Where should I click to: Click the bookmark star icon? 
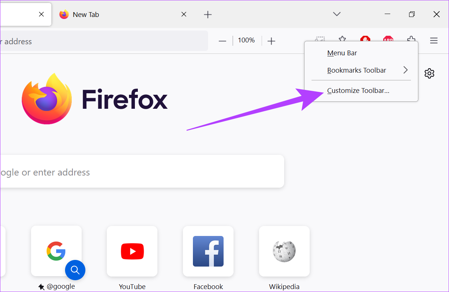(x=343, y=39)
